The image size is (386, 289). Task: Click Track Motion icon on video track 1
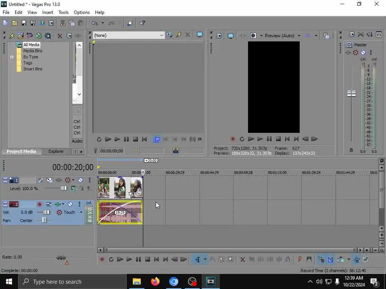pyautogui.click(x=49, y=180)
